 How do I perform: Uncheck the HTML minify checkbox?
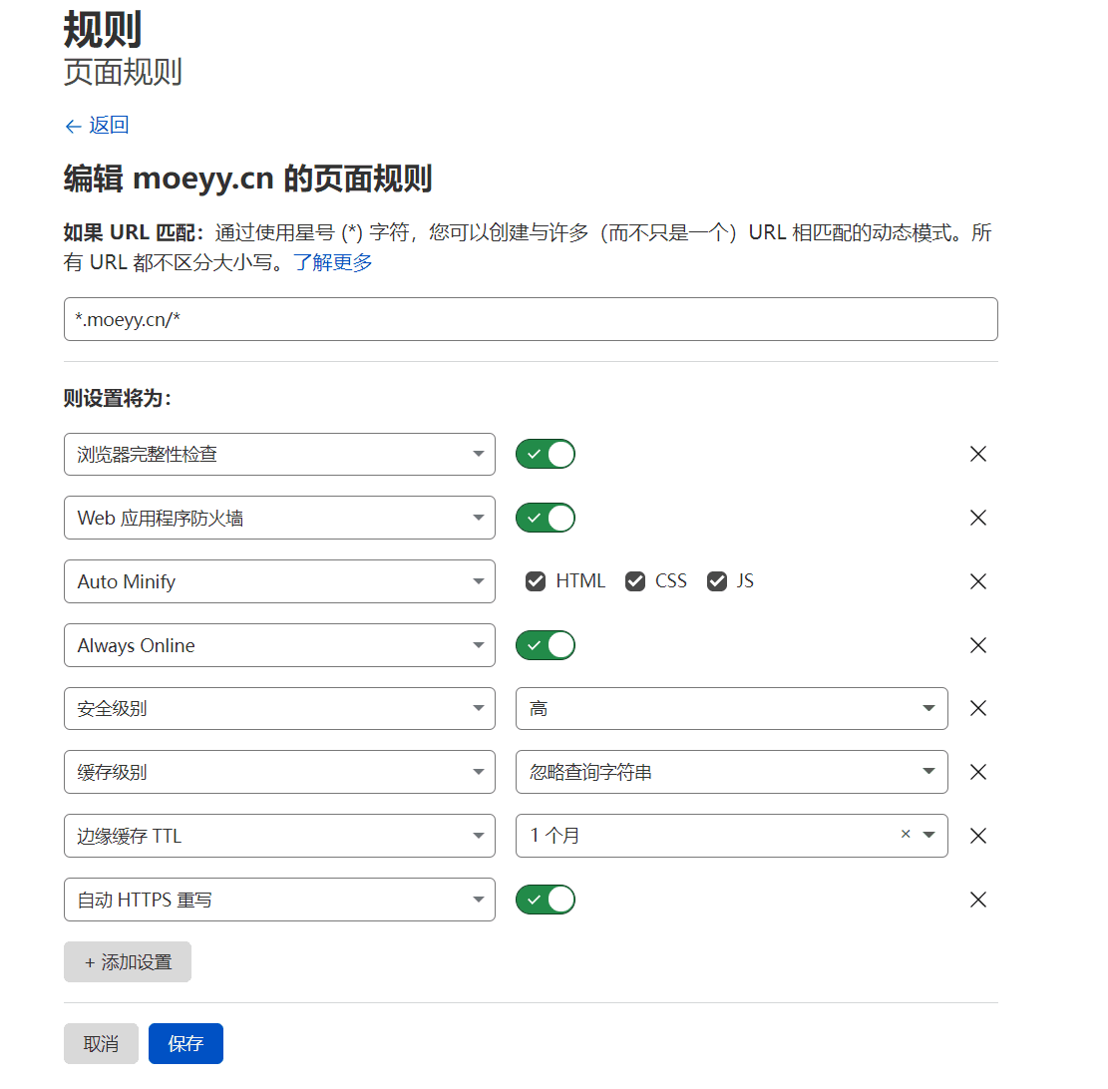(536, 581)
